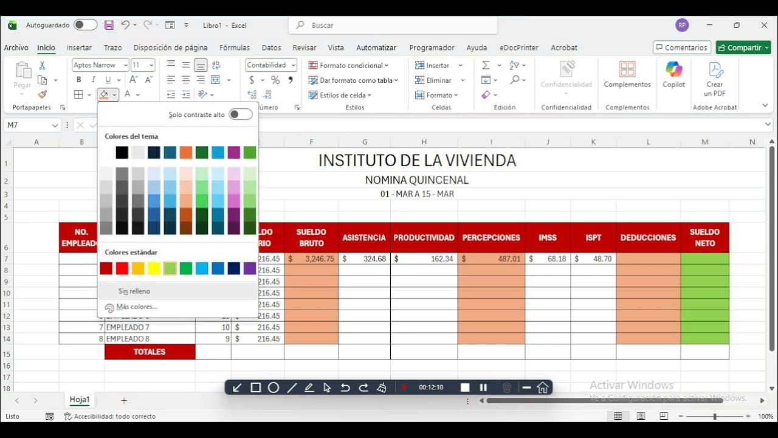Screen dimensions: 778x438
Task: Click the Borders icon
Action: tap(78, 94)
